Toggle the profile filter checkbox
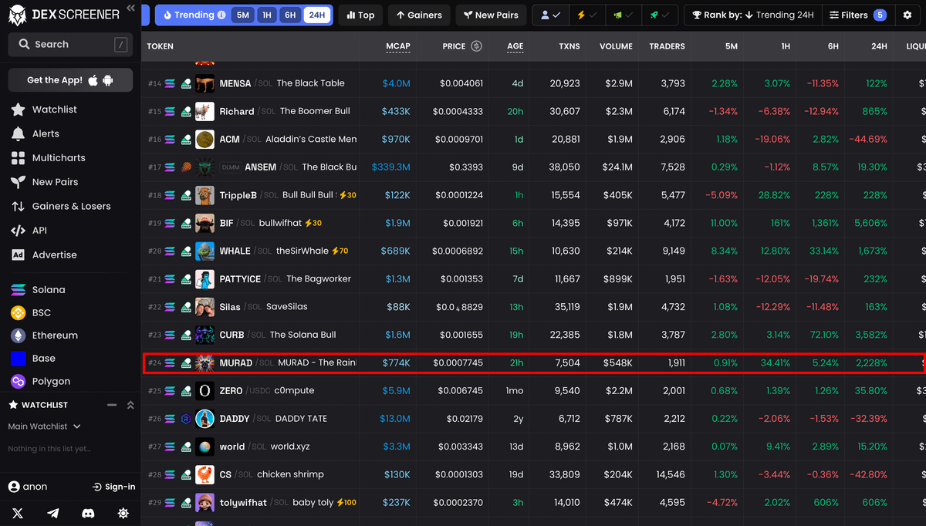 tap(551, 15)
